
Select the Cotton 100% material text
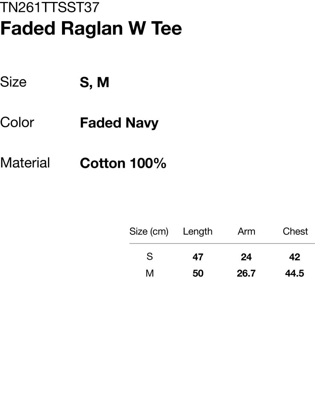[123, 163]
